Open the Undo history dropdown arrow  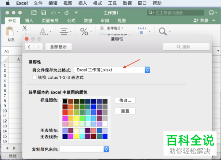(59, 13)
